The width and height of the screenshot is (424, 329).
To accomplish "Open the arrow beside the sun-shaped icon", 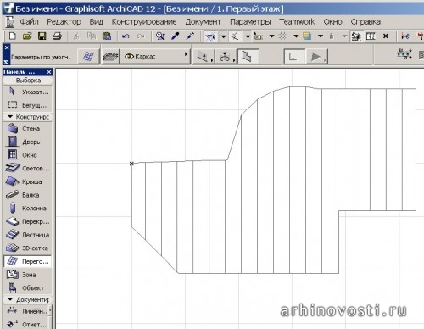I will 296,36.
